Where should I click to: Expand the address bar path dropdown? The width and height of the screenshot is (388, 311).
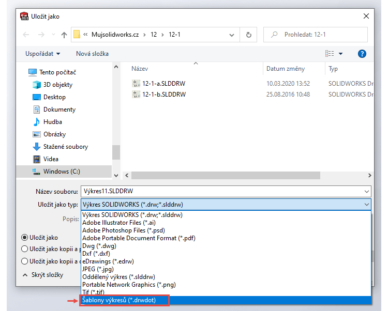232,35
